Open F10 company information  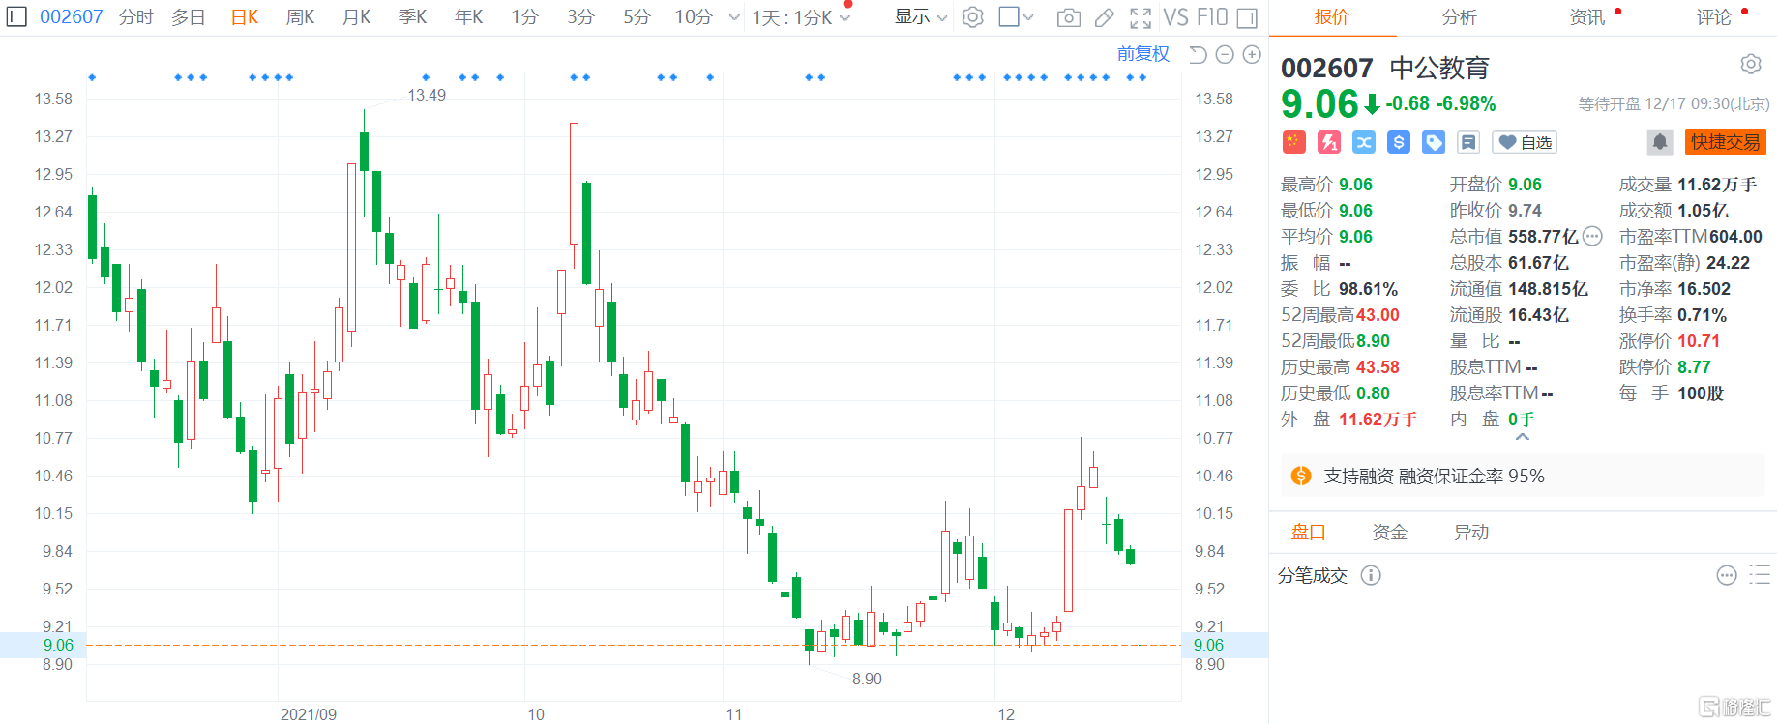tap(1212, 17)
